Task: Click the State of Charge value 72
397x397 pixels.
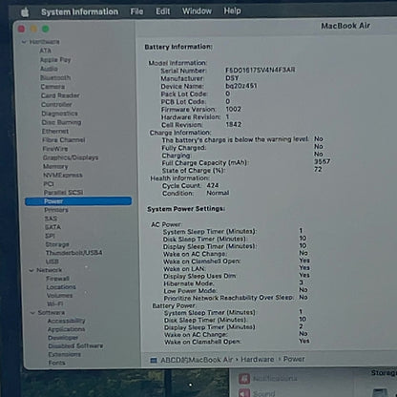Action: pyautogui.click(x=318, y=169)
